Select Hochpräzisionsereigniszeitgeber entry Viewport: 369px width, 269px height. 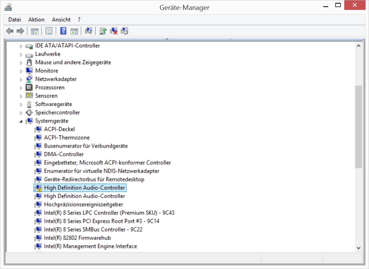(x=84, y=205)
